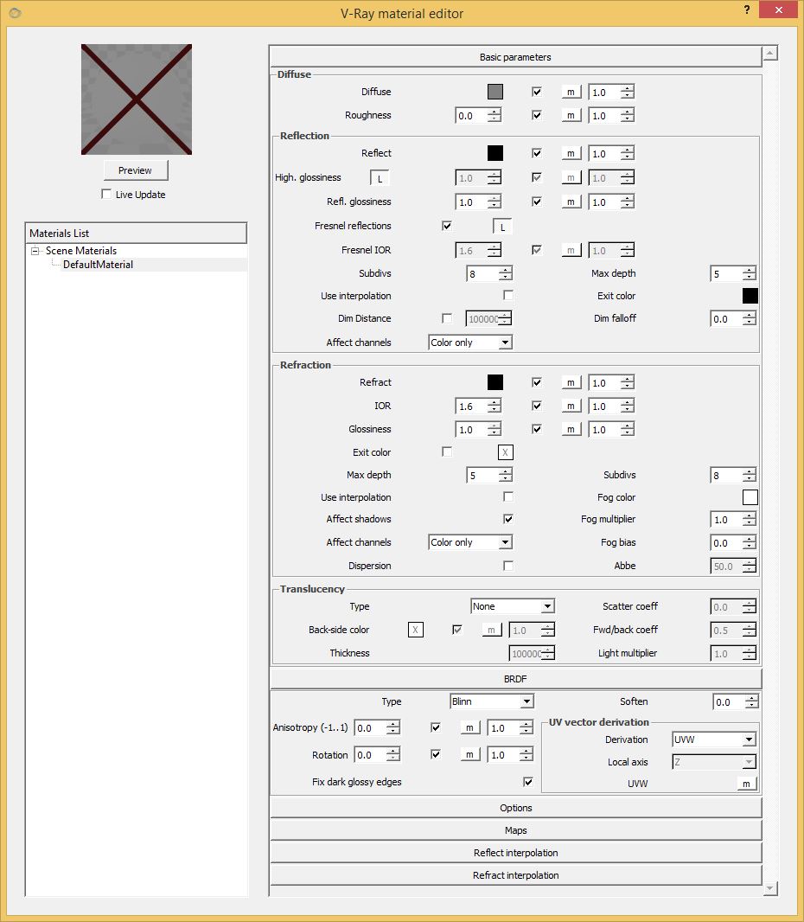Screen dimensions: 804x922
Task: Toggle the High. glossiness lock 'L' button
Action: pyautogui.click(x=380, y=178)
